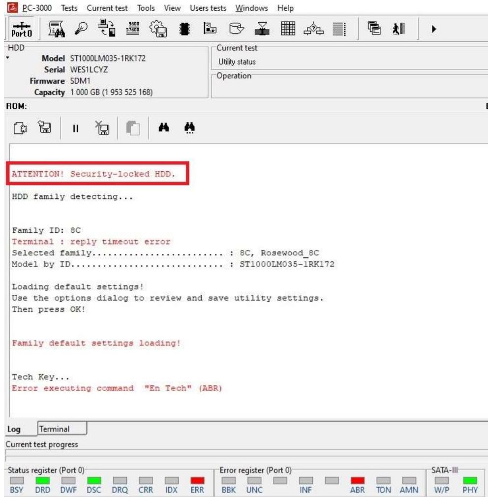
Task: Click the disk with arrow icon
Action: pos(237,29)
